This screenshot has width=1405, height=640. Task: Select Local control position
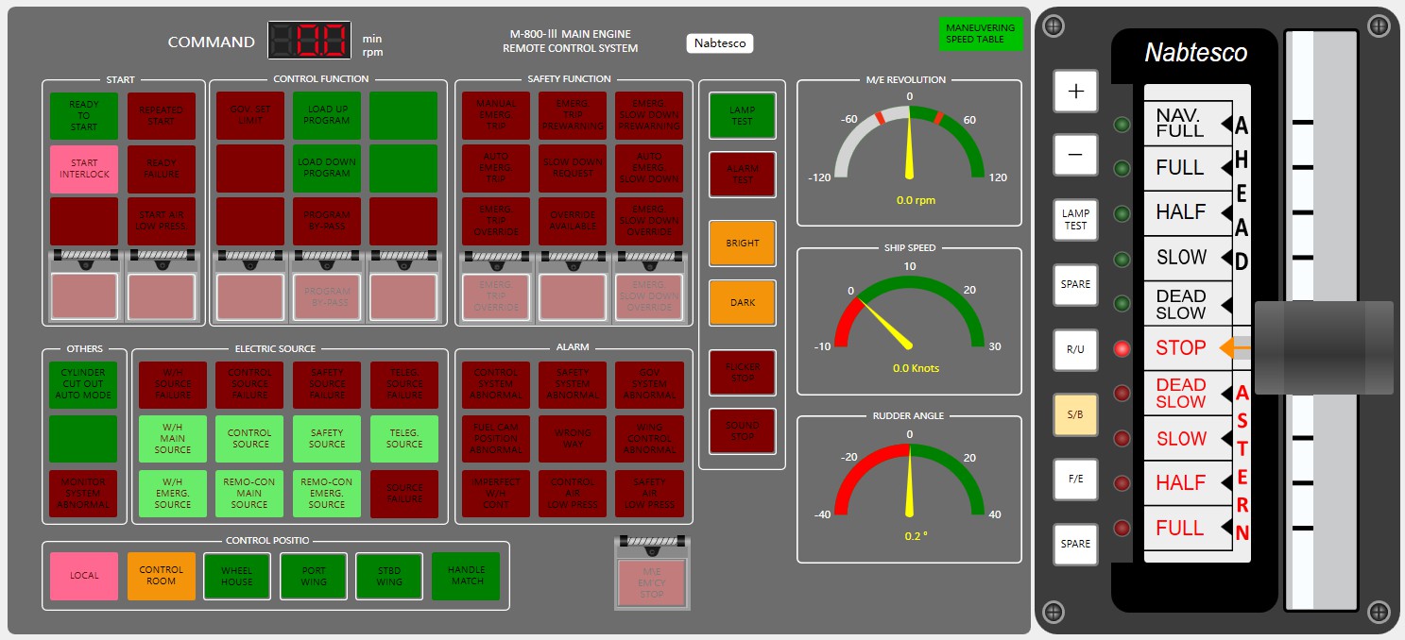(x=84, y=576)
